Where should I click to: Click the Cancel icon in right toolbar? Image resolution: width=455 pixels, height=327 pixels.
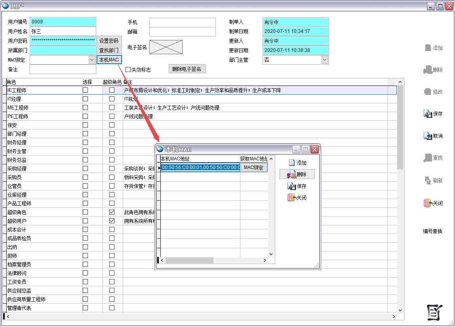pos(428,136)
